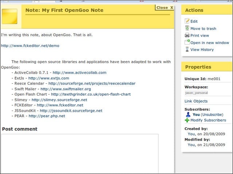This screenshot has height=174, width=233.
Task: Visit the extjs.com link
Action: (49, 78)
